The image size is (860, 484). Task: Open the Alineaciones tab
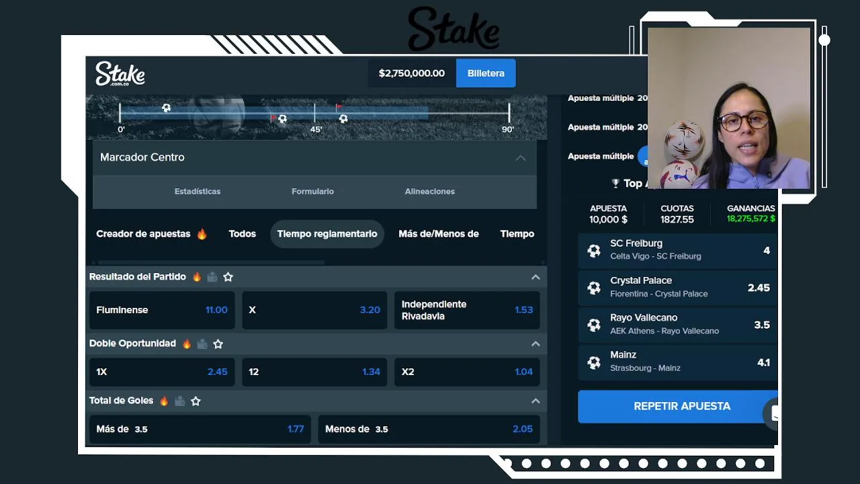(x=430, y=192)
